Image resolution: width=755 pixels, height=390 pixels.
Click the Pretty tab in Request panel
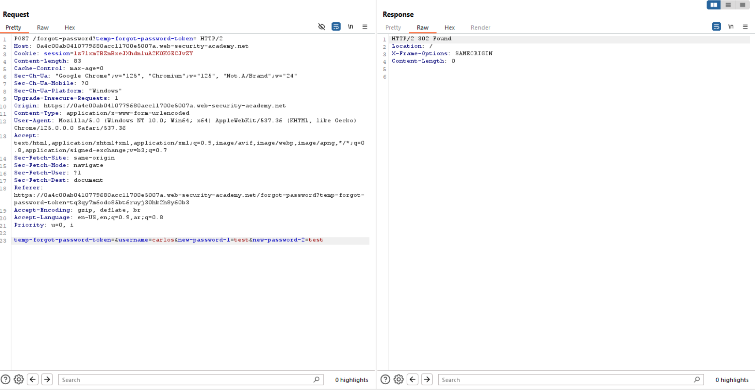point(13,27)
